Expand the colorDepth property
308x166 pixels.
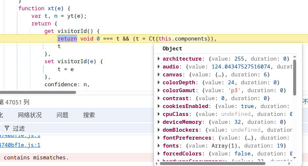159,82
